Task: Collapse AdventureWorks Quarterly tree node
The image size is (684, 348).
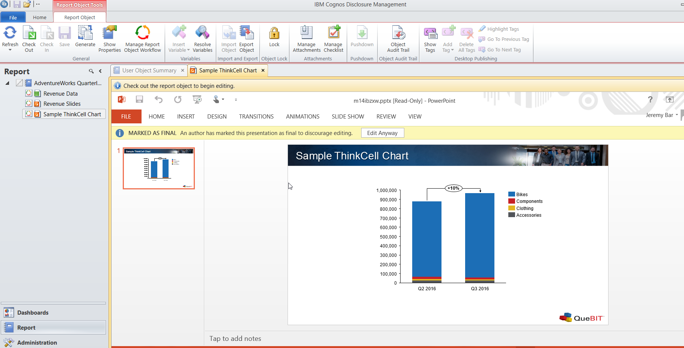Action: tap(8, 83)
